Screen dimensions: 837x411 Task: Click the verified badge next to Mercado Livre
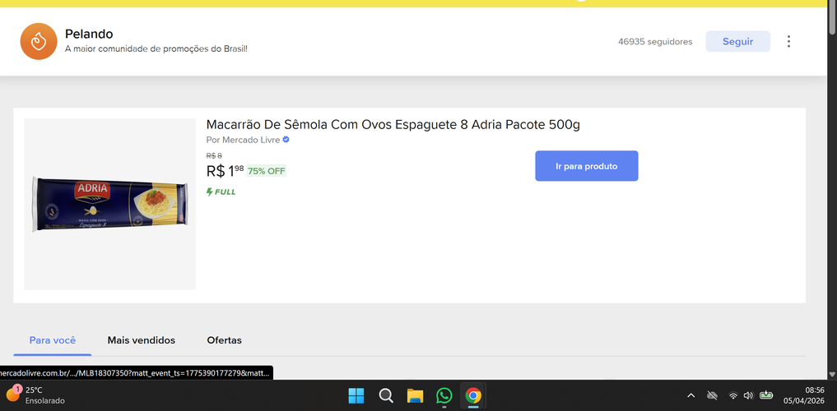286,140
